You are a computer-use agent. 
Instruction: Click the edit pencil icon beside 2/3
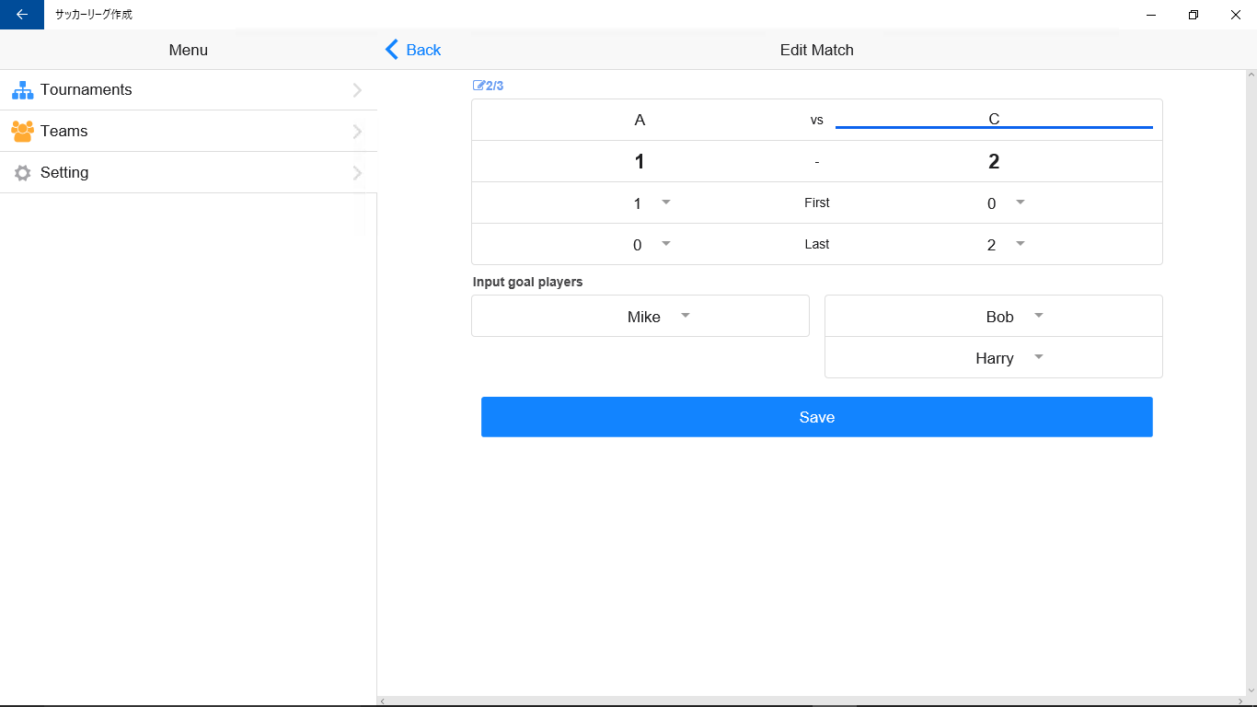pyautogui.click(x=479, y=86)
